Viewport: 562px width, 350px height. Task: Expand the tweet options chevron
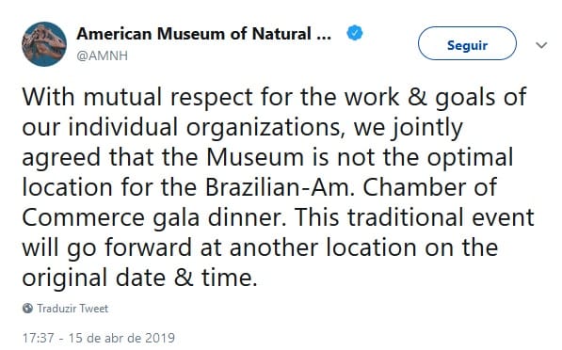coord(541,45)
